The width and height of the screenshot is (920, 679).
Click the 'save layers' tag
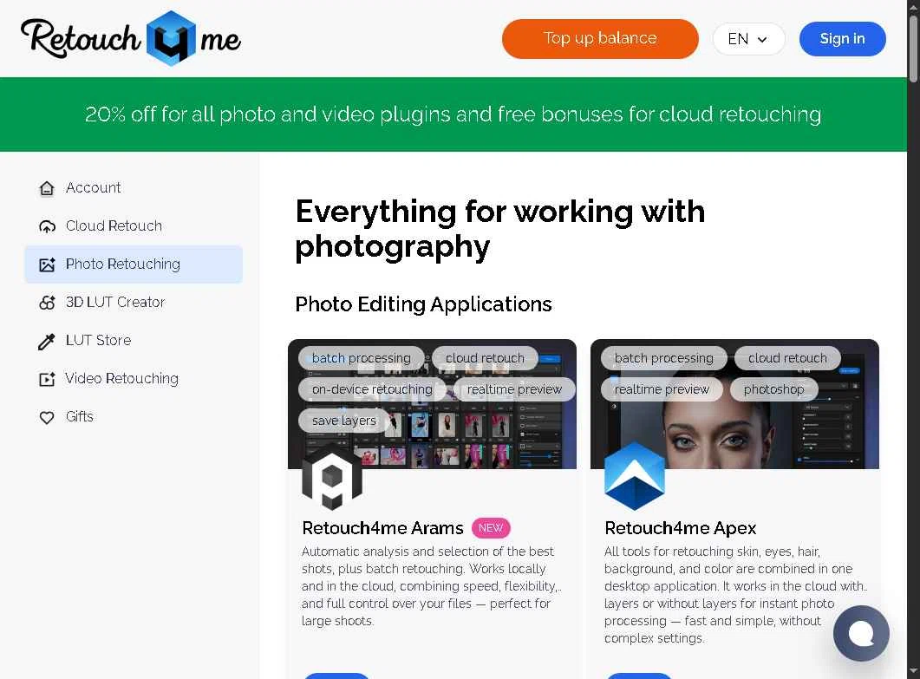point(344,421)
